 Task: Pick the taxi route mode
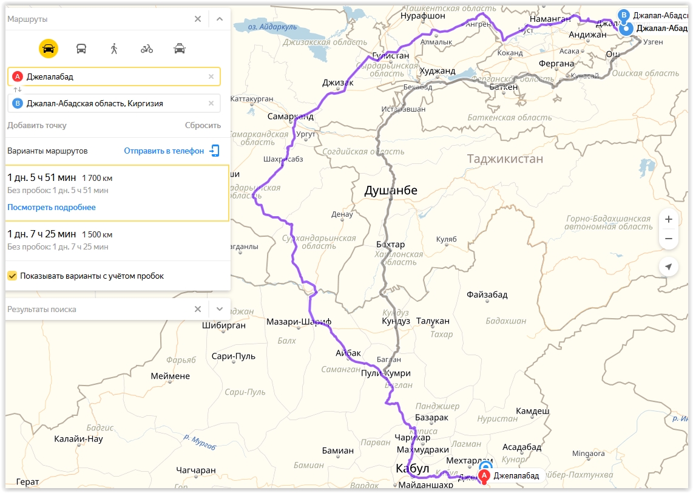click(x=180, y=49)
